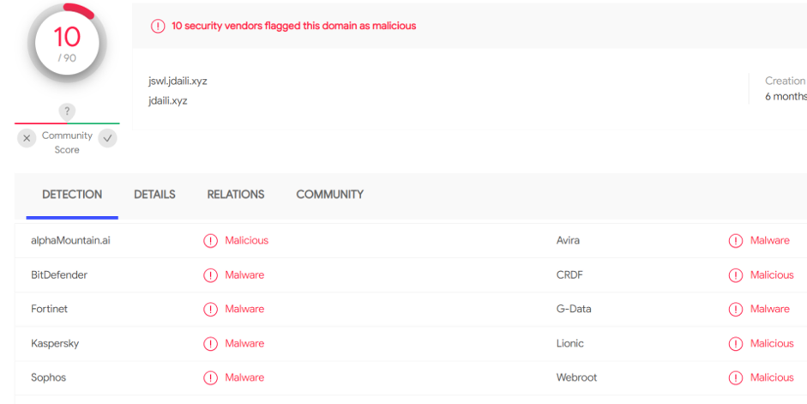Open the DETAILS tab
Image resolution: width=807 pixels, height=404 pixels.
154,195
